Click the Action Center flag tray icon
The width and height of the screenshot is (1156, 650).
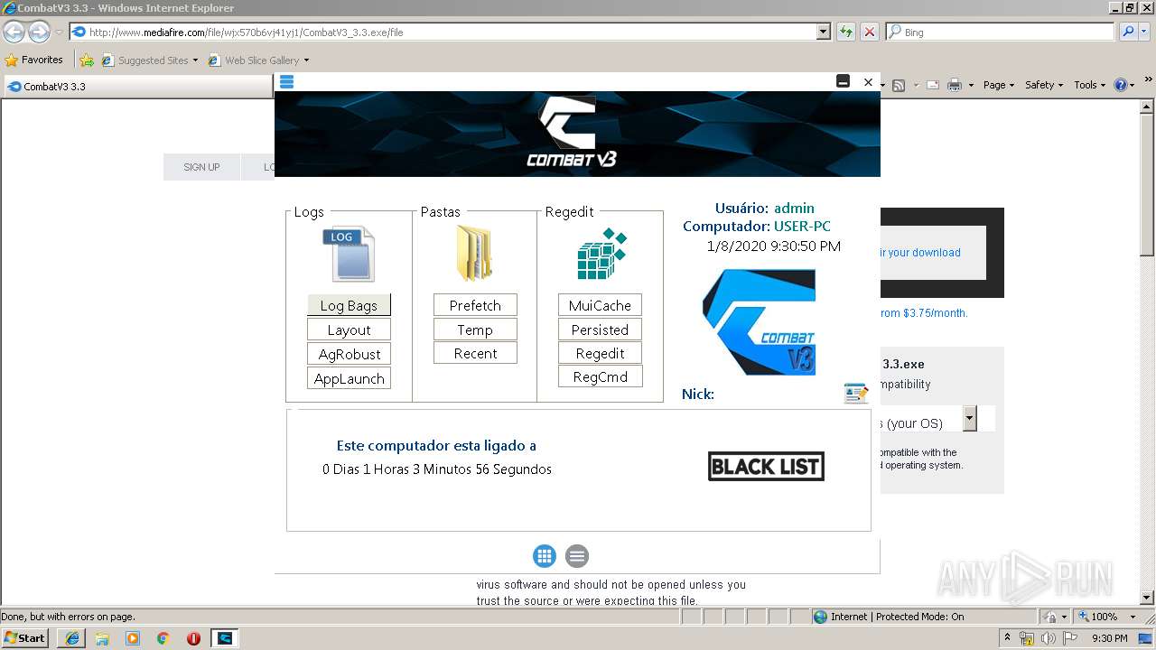[1070, 638]
